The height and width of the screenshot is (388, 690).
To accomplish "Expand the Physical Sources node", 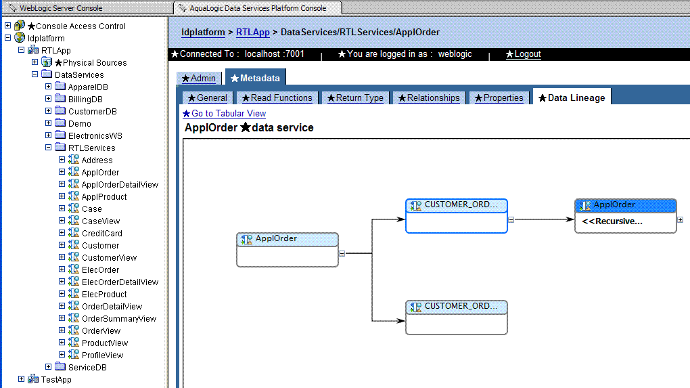I will [x=34, y=62].
